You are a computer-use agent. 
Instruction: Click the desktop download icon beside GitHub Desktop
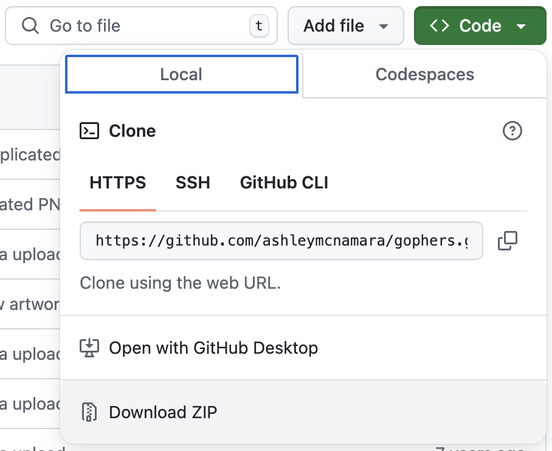click(x=89, y=348)
